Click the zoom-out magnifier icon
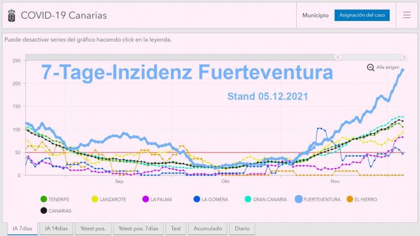420x236 pixels. pos(370,68)
